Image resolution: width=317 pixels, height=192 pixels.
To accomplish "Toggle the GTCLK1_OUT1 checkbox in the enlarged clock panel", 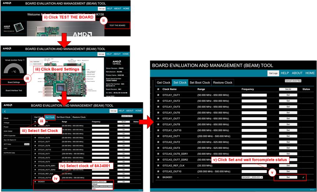I will (x=158, y=95).
